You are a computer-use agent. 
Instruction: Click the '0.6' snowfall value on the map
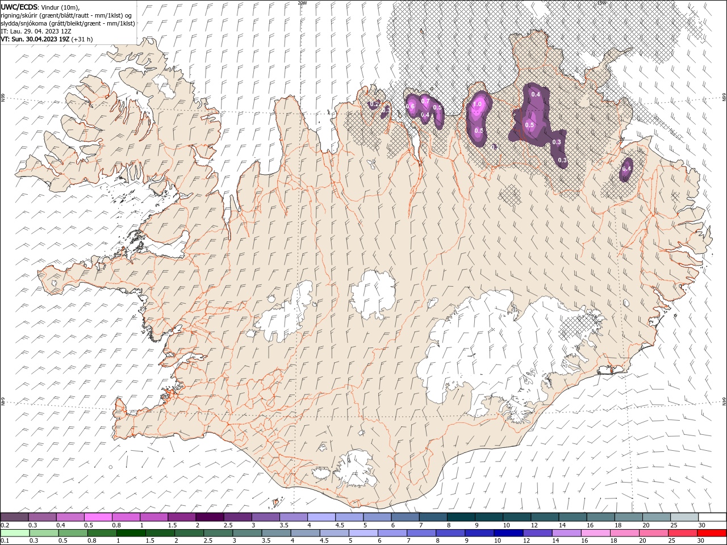[411, 106]
